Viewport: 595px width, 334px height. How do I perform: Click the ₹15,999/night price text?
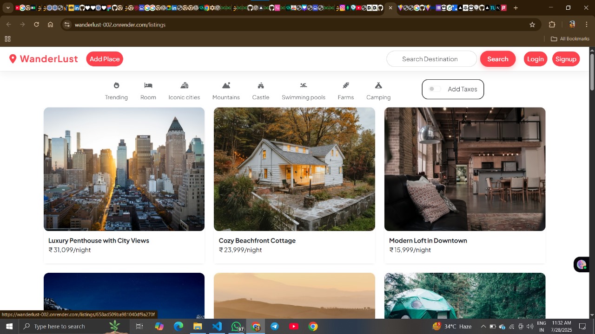coord(410,250)
